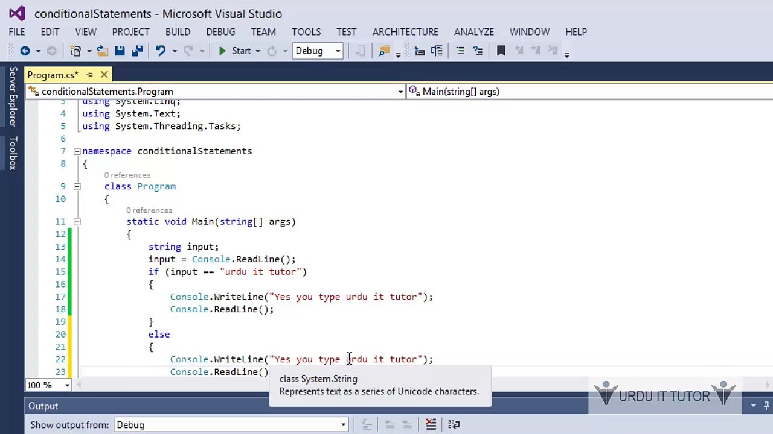This screenshot has height=434, width=773.
Task: Open the VIEW menu
Action: click(86, 32)
